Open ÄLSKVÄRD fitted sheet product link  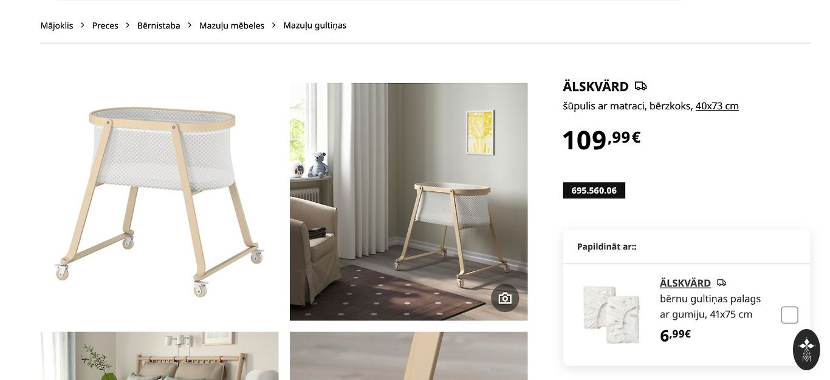685,283
